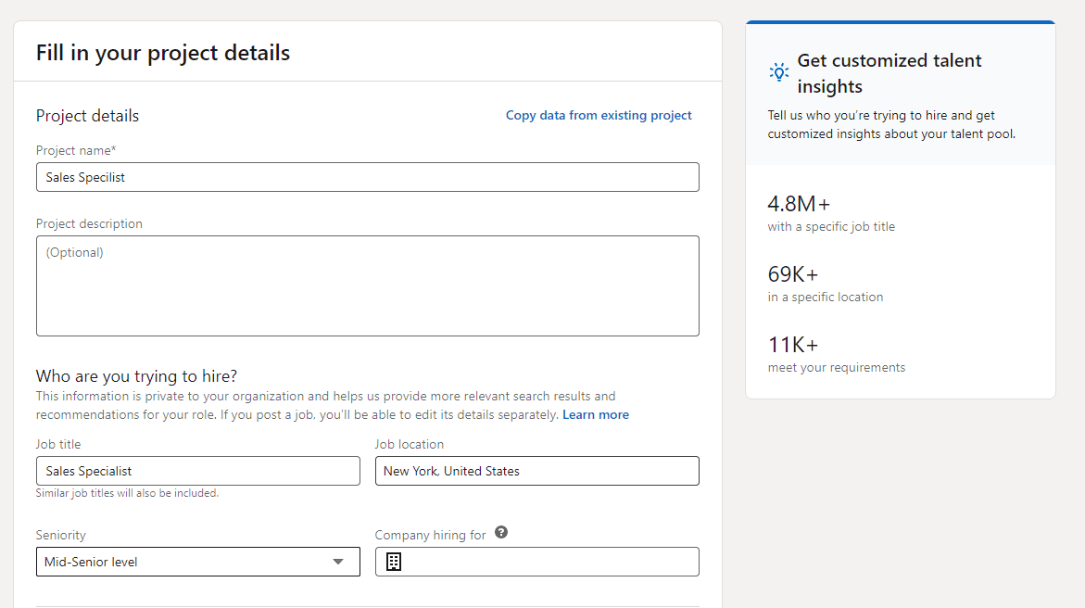This screenshot has height=608, width=1085.
Task: Click the 4.8M+ job title statistic
Action: point(799,204)
